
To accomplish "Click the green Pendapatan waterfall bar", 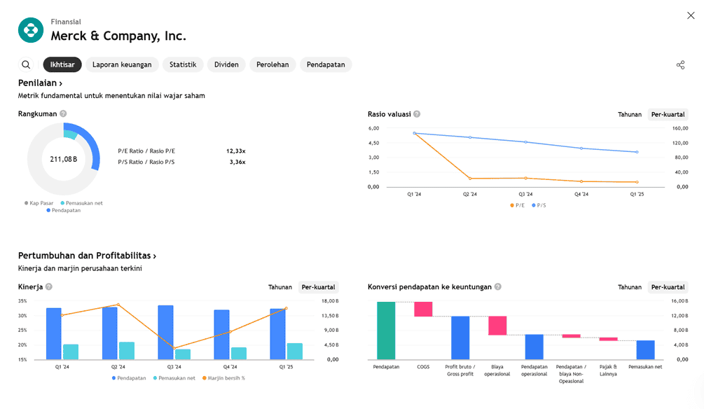I will 386,331.
